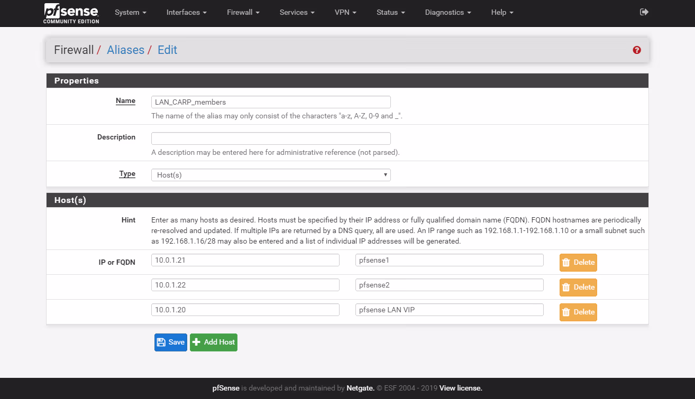Open the Type dropdown showing Host(s)
695x399 pixels.
271,175
